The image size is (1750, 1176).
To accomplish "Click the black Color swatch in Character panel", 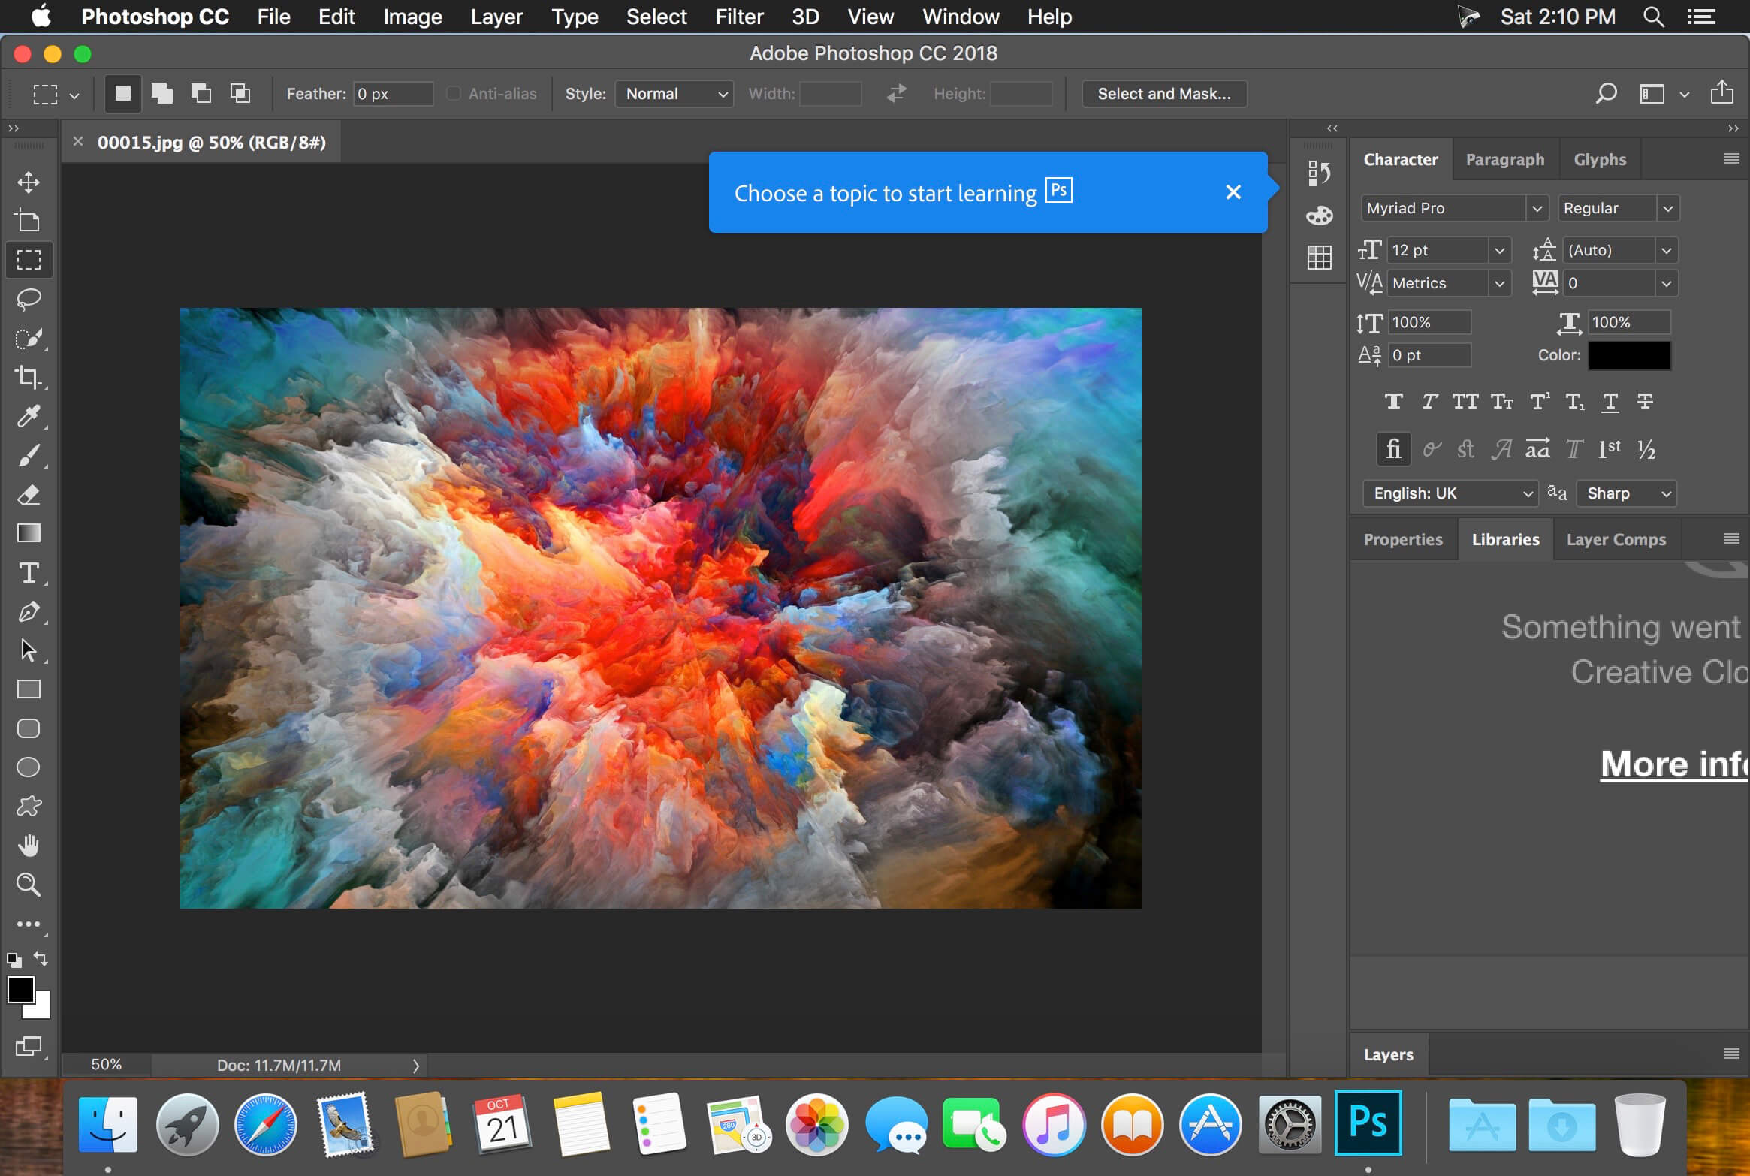I will pos(1632,354).
